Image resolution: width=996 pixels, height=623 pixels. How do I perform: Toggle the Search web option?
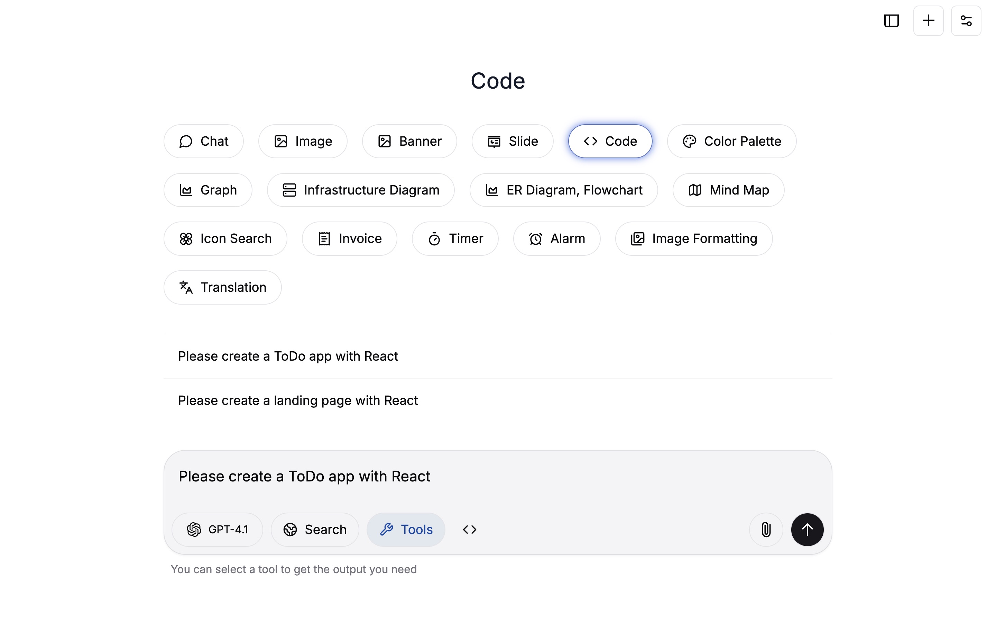(x=315, y=530)
